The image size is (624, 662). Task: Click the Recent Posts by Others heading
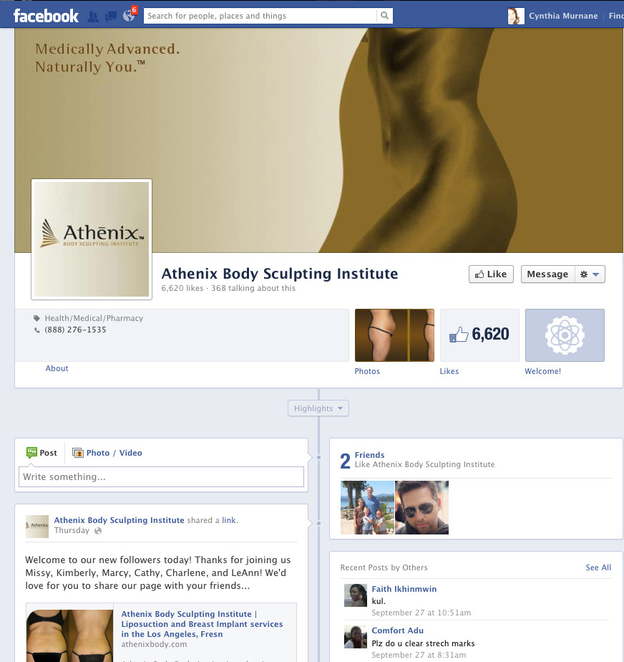coord(384,567)
